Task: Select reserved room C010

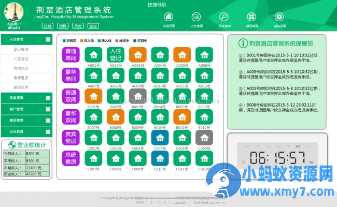Action: tap(160, 158)
